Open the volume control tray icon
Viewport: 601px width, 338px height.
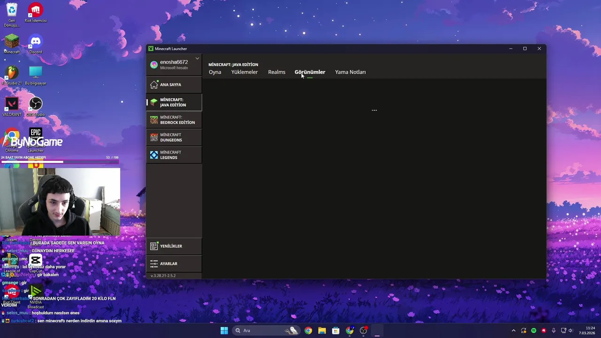point(571,330)
